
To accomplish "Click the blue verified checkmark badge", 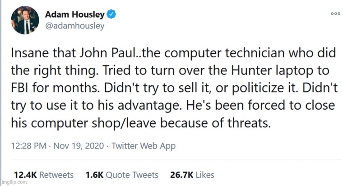I will point(111,14).
